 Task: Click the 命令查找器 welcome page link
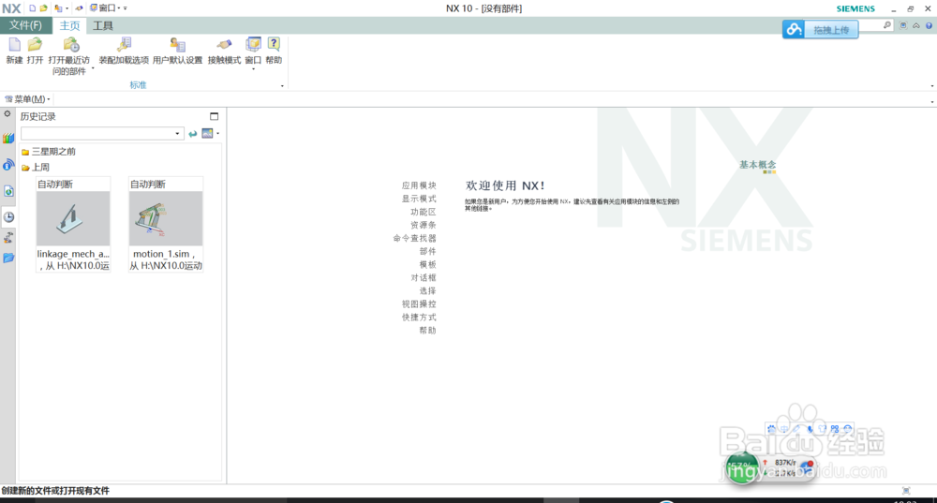click(415, 238)
